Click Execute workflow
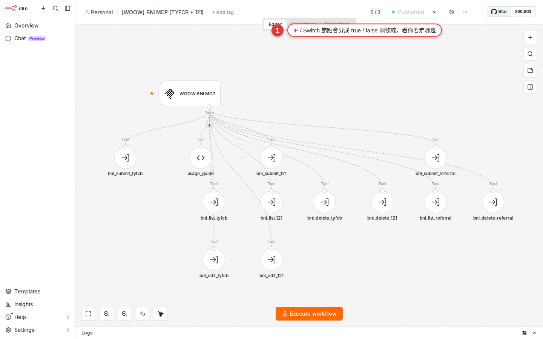The height and width of the screenshot is (339, 543). [309, 314]
